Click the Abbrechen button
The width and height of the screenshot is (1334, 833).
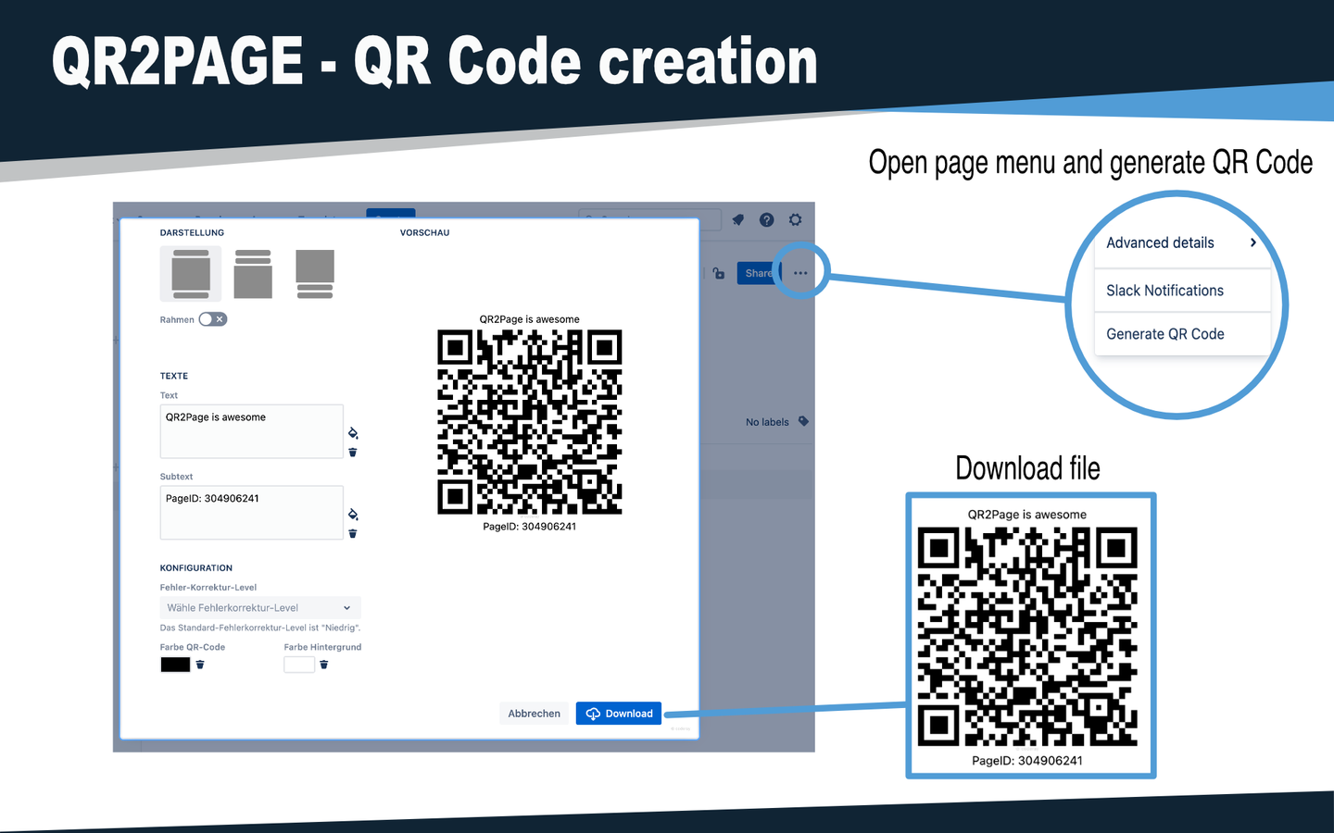click(x=535, y=714)
